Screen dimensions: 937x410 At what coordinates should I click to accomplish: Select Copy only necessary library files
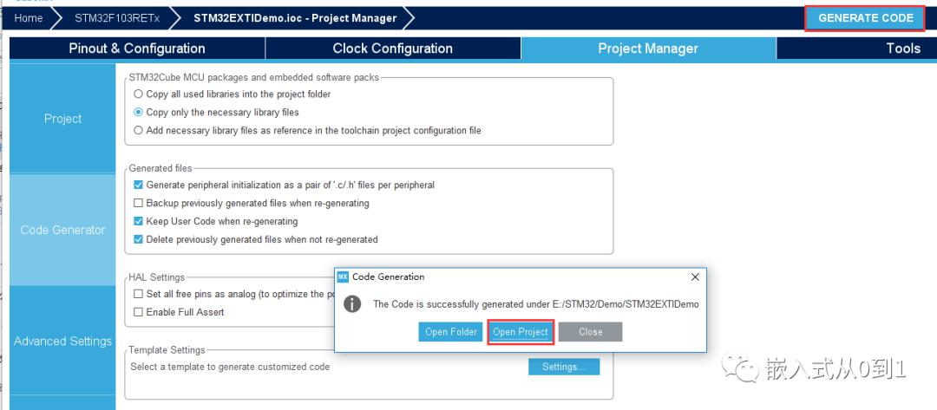click(x=139, y=112)
